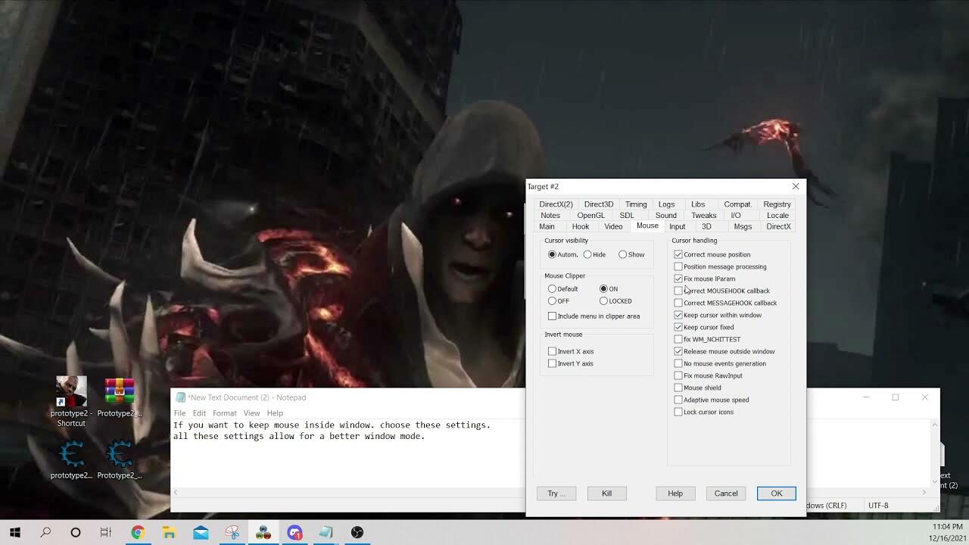
Task: Select Hide cursor visibility option
Action: pyautogui.click(x=594, y=254)
